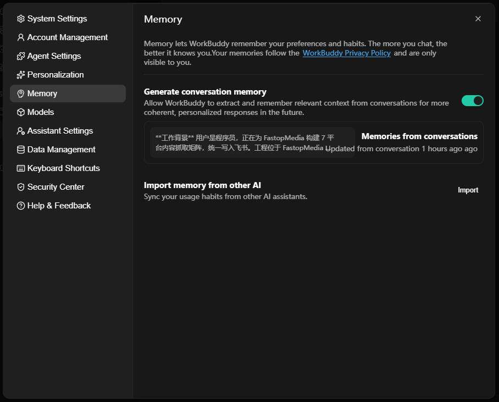Click the Security Center shield icon
The width and height of the screenshot is (499, 402).
tap(21, 187)
